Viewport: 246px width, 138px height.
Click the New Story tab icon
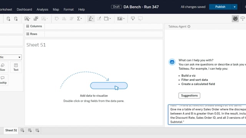click(x=37, y=130)
